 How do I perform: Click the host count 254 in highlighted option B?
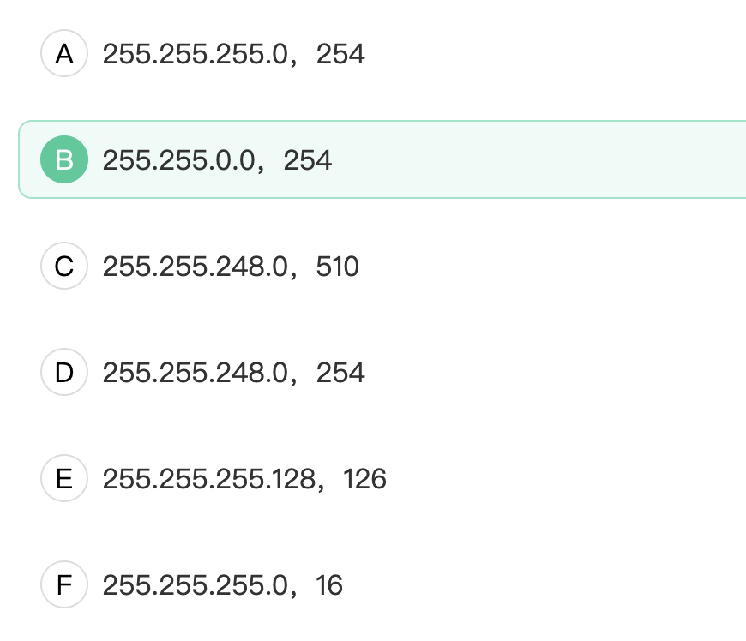click(307, 159)
